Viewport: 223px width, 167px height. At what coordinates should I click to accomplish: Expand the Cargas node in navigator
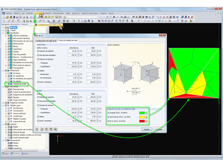(x=3, y=30)
